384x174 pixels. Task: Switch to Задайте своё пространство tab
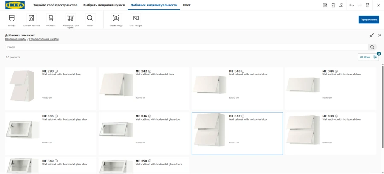click(55, 5)
